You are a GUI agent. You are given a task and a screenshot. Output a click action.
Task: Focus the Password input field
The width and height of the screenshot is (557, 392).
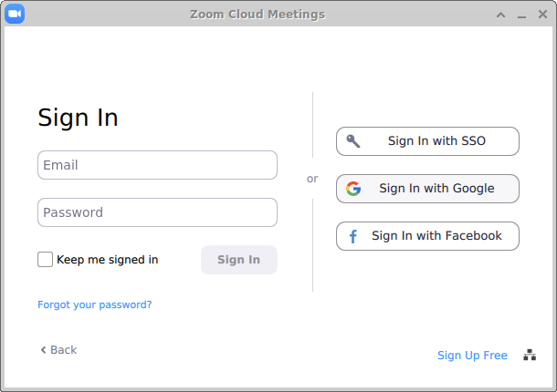click(157, 212)
